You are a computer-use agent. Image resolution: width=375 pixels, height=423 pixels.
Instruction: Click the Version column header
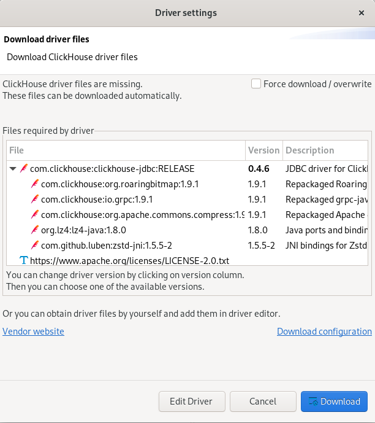263,150
